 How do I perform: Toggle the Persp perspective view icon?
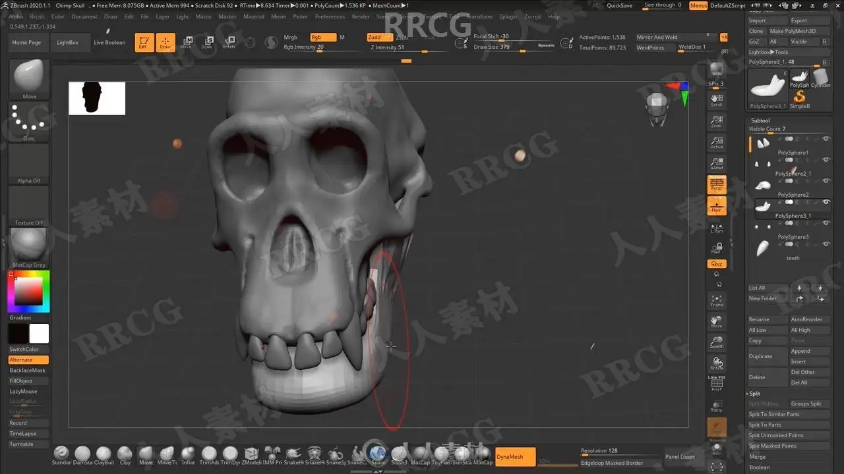(717, 185)
